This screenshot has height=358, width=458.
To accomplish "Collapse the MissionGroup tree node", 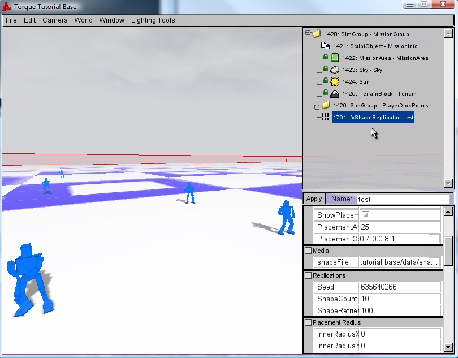I will pyautogui.click(x=308, y=34).
